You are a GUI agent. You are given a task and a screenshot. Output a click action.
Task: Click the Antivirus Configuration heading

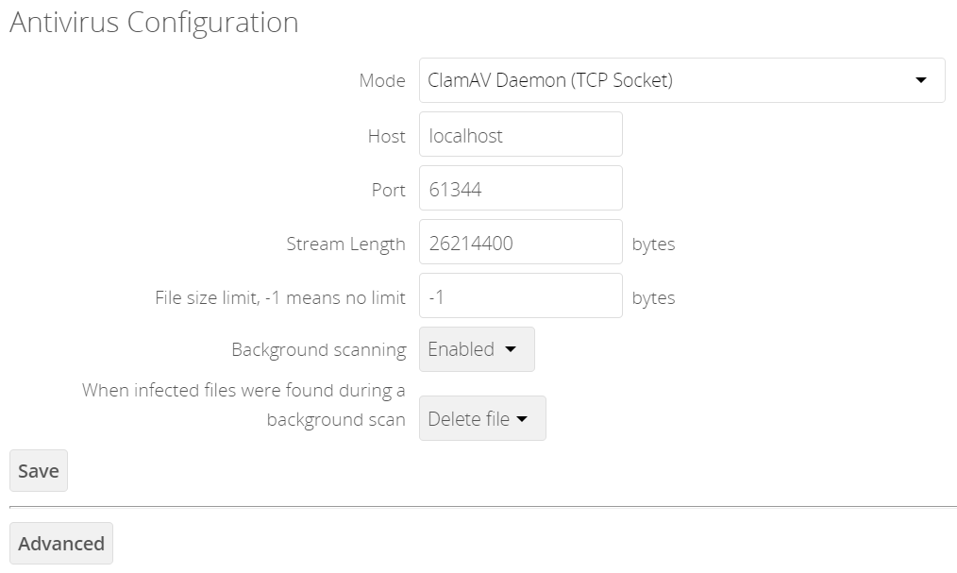tap(154, 23)
